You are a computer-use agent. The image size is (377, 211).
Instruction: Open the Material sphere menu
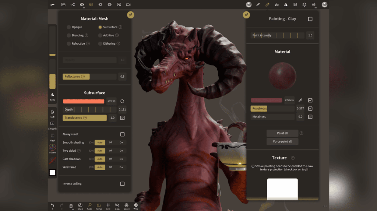[x=91, y=4]
